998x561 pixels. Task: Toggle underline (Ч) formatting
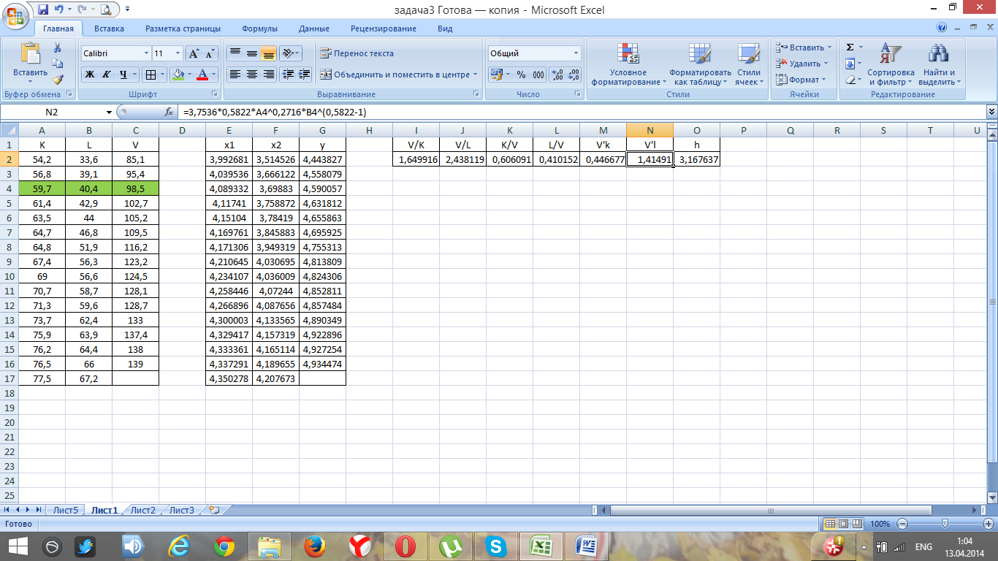123,75
